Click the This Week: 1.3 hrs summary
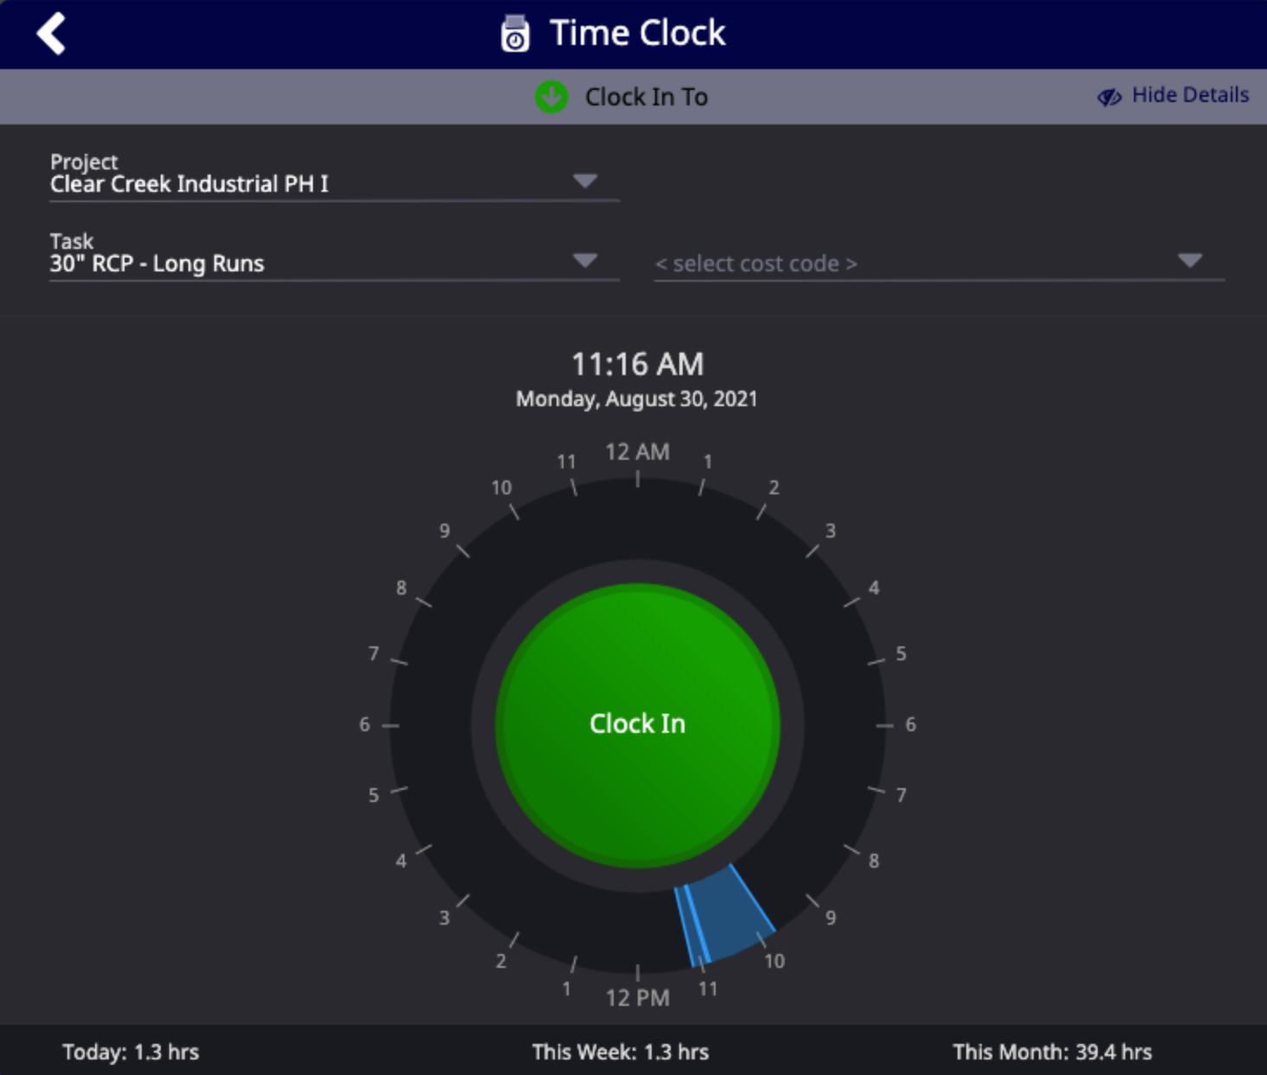Screen dimensions: 1267x1075 pos(620,1052)
